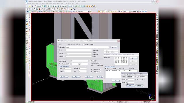
Task: Open the plate filter selection dropdown
Action: (x=89, y=11)
